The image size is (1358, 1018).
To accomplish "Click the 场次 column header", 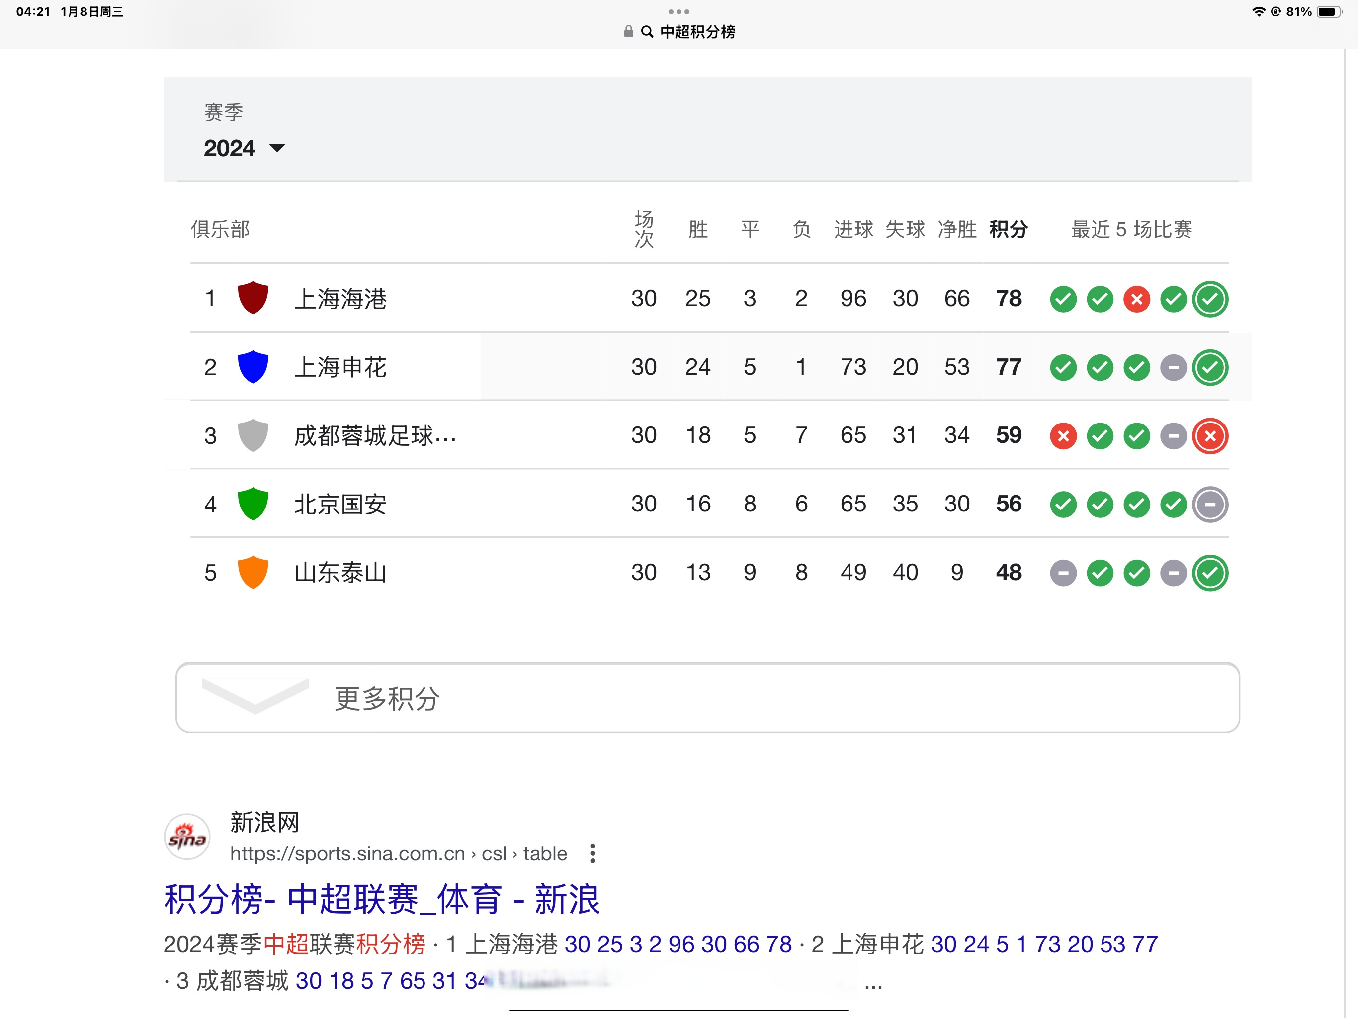I will click(644, 229).
